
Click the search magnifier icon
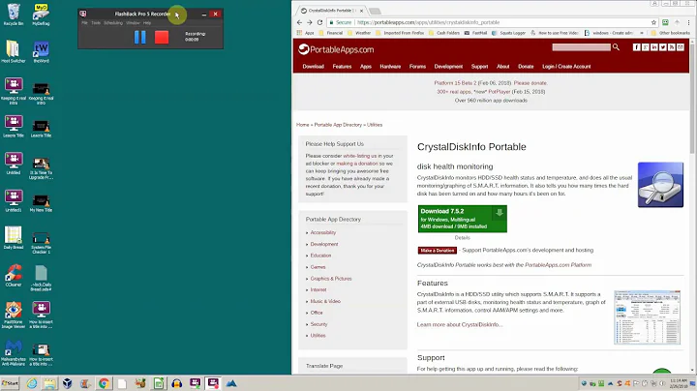[x=616, y=47]
